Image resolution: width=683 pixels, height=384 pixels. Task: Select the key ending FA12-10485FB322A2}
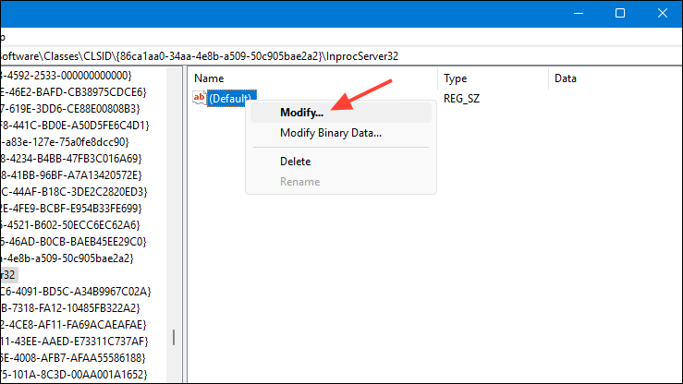pyautogui.click(x=70, y=308)
